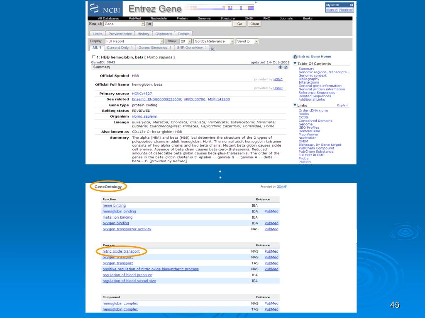
Task: Select Structure in the top database bar
Action: (x=227, y=18)
